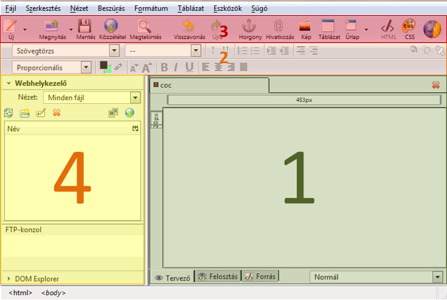Viewport: 447px width, 300px height.
Task: Toggle underline text formatting
Action: pyautogui.click(x=189, y=67)
